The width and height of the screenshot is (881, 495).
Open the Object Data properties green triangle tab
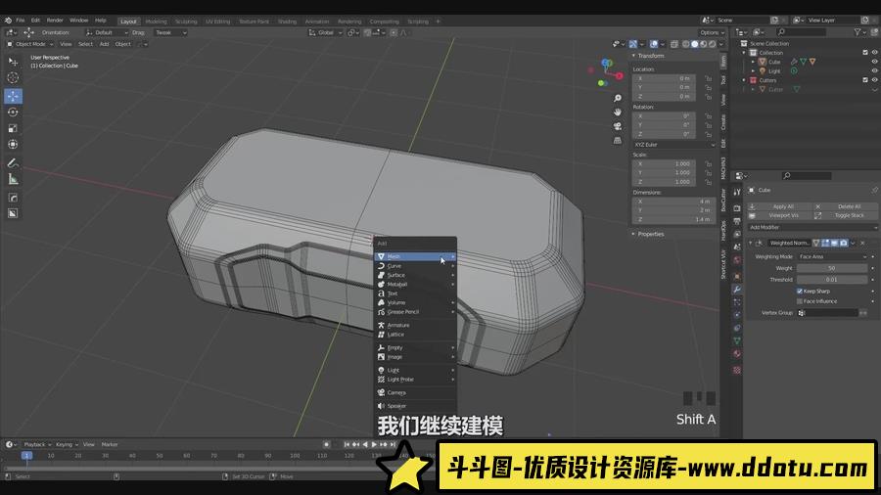736,340
